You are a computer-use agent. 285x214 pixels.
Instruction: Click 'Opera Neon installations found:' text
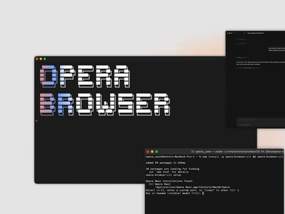[x=169, y=181]
